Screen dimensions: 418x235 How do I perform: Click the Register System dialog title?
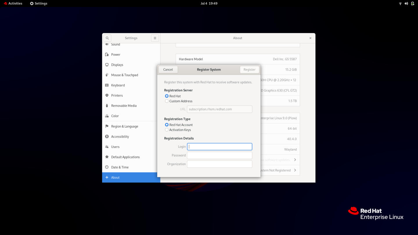[x=209, y=70]
